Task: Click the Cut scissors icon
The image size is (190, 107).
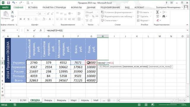Action: click(12, 12)
